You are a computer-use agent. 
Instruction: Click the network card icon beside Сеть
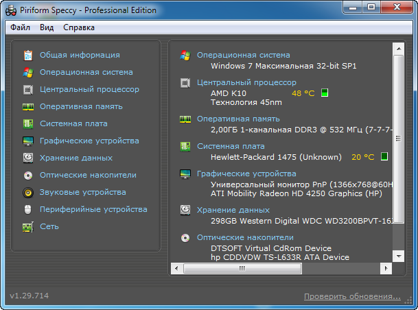[x=28, y=227]
